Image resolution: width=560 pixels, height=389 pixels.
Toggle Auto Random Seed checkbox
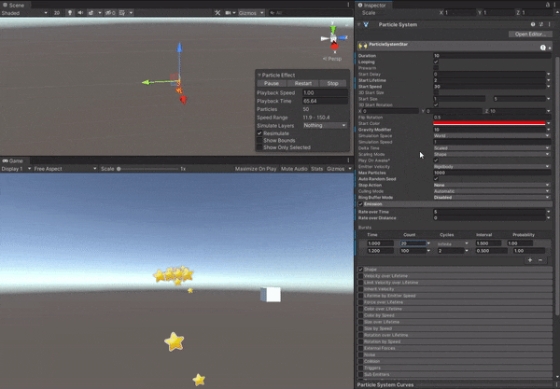[436, 179]
